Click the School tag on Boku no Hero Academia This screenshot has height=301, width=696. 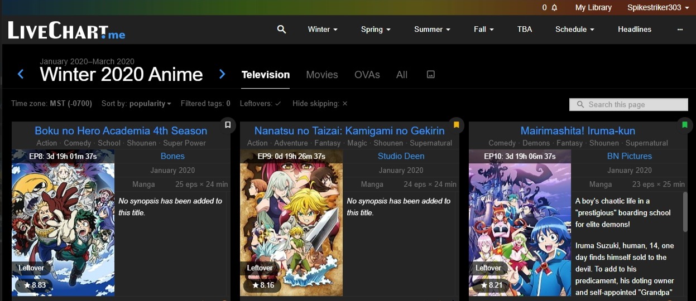tap(109, 143)
